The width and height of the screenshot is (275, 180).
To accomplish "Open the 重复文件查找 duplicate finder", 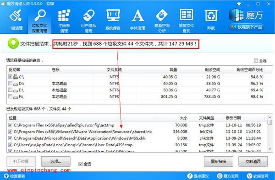I will click(x=187, y=21).
